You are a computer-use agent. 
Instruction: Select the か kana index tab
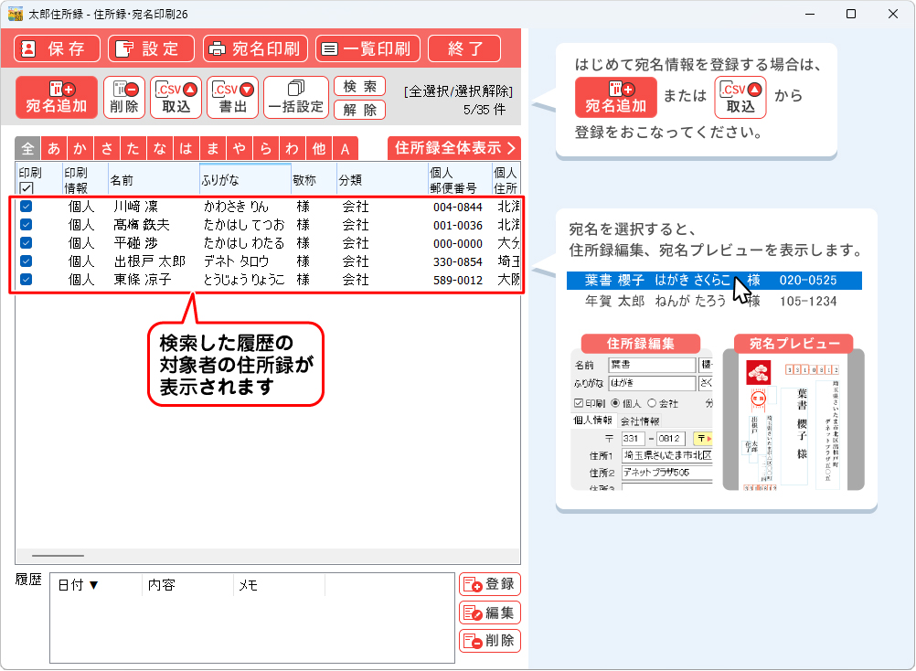[80, 149]
